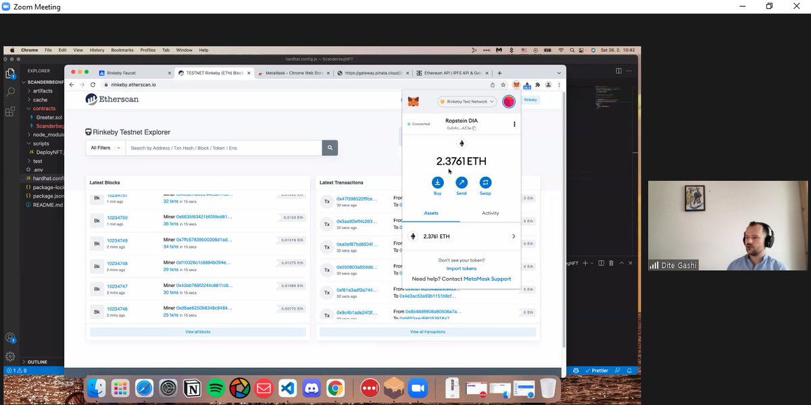
Task: Open Safari from the Dock
Action: (145, 388)
